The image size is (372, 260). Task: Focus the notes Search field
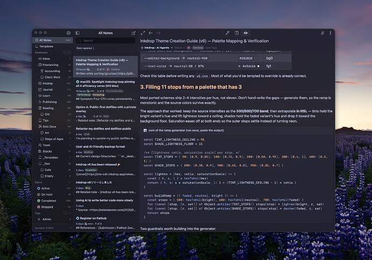pos(106,40)
